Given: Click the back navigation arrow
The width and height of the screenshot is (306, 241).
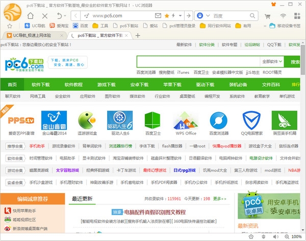Looking at the screenshot, I should pos(75,16).
